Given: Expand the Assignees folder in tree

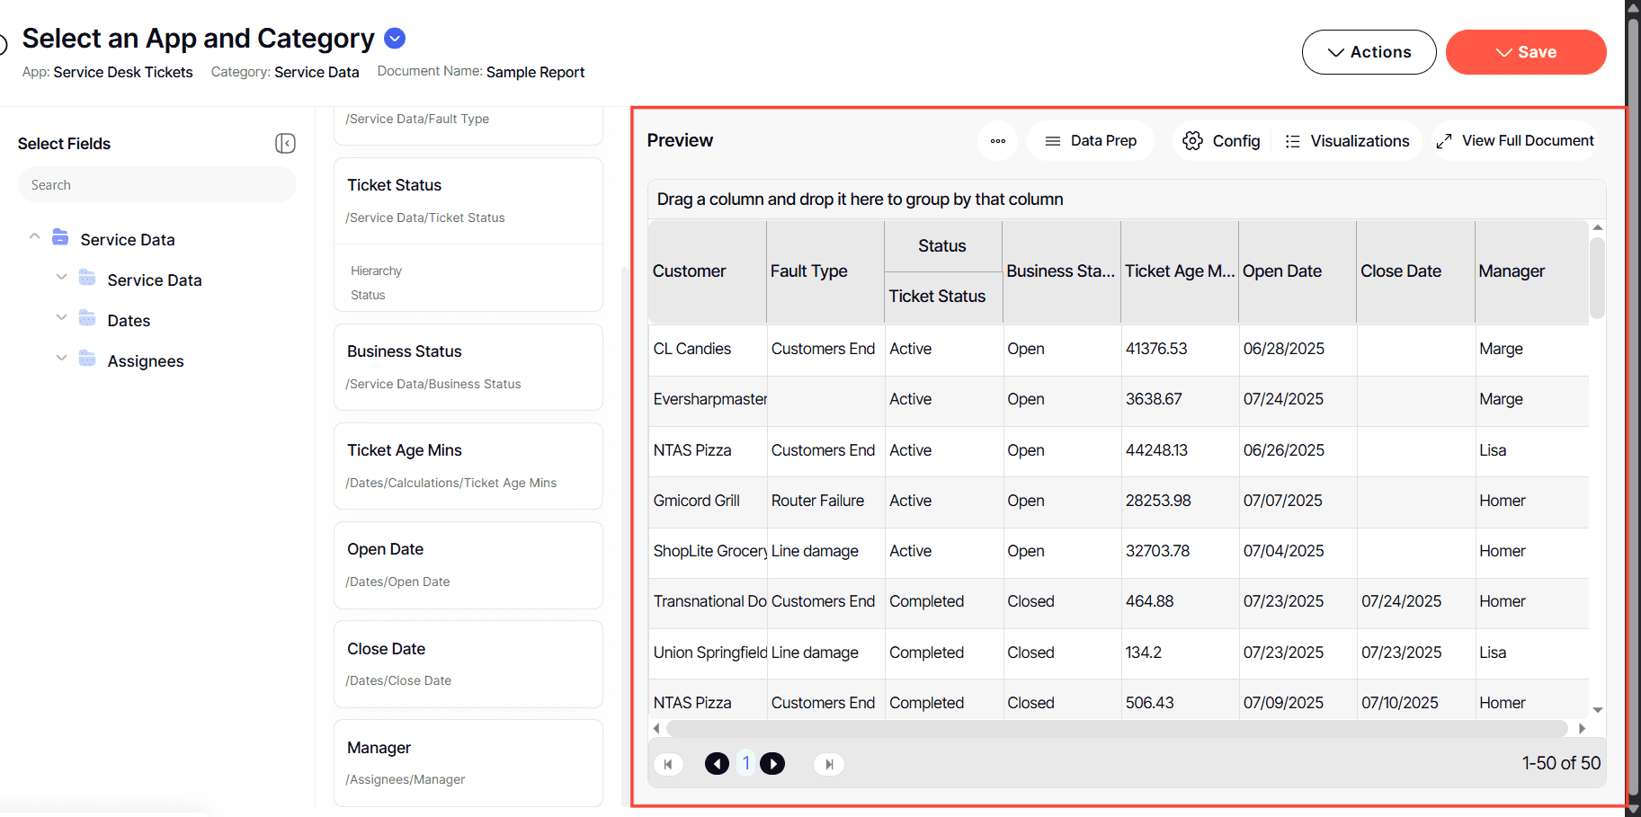Looking at the screenshot, I should (x=61, y=358).
